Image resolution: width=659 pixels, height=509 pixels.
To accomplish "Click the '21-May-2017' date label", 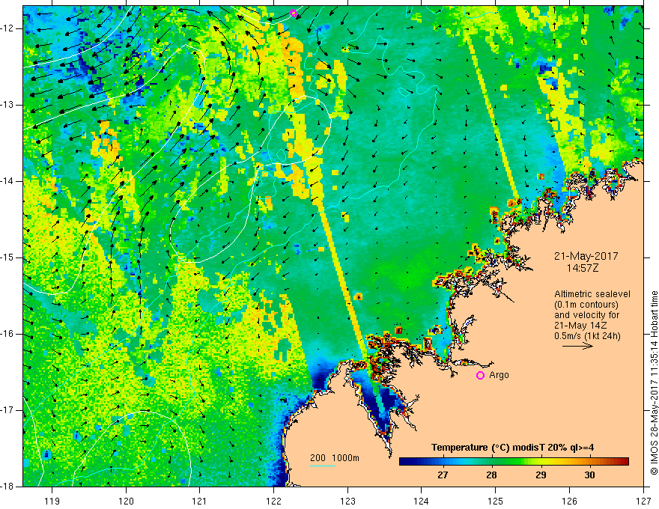I will point(586,256).
